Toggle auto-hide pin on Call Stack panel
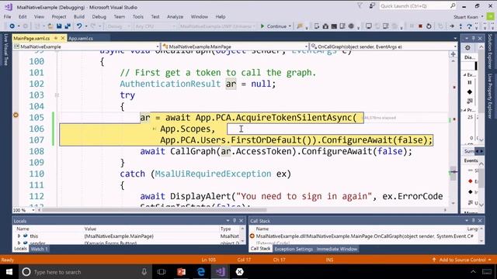The height and width of the screenshot is (279, 497). pyautogui.click(x=473, y=220)
